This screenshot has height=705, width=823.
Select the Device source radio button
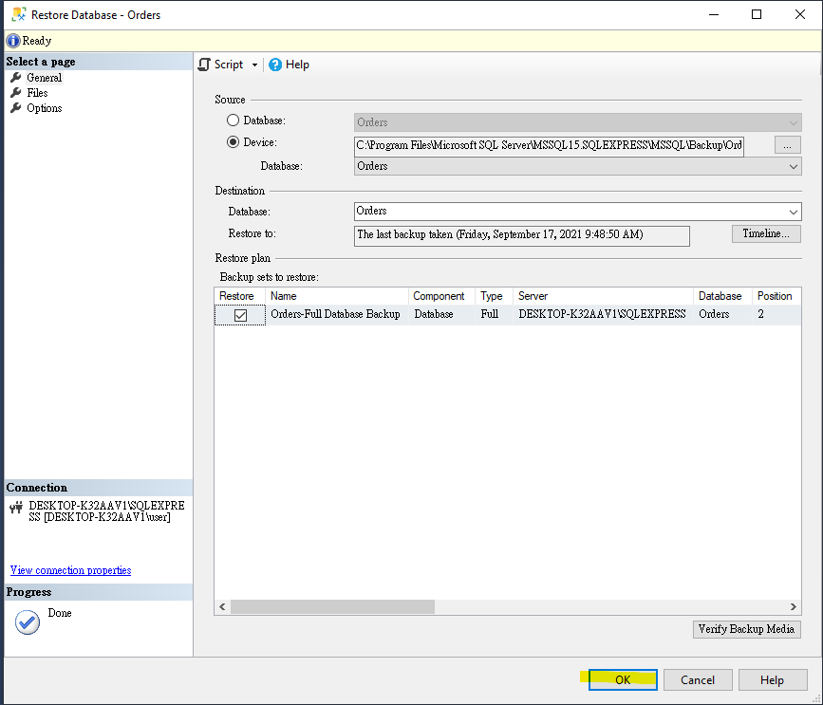coord(233,142)
